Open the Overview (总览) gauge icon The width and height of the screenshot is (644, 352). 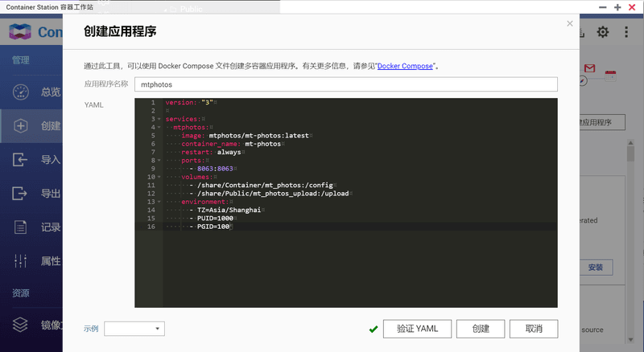coord(21,92)
